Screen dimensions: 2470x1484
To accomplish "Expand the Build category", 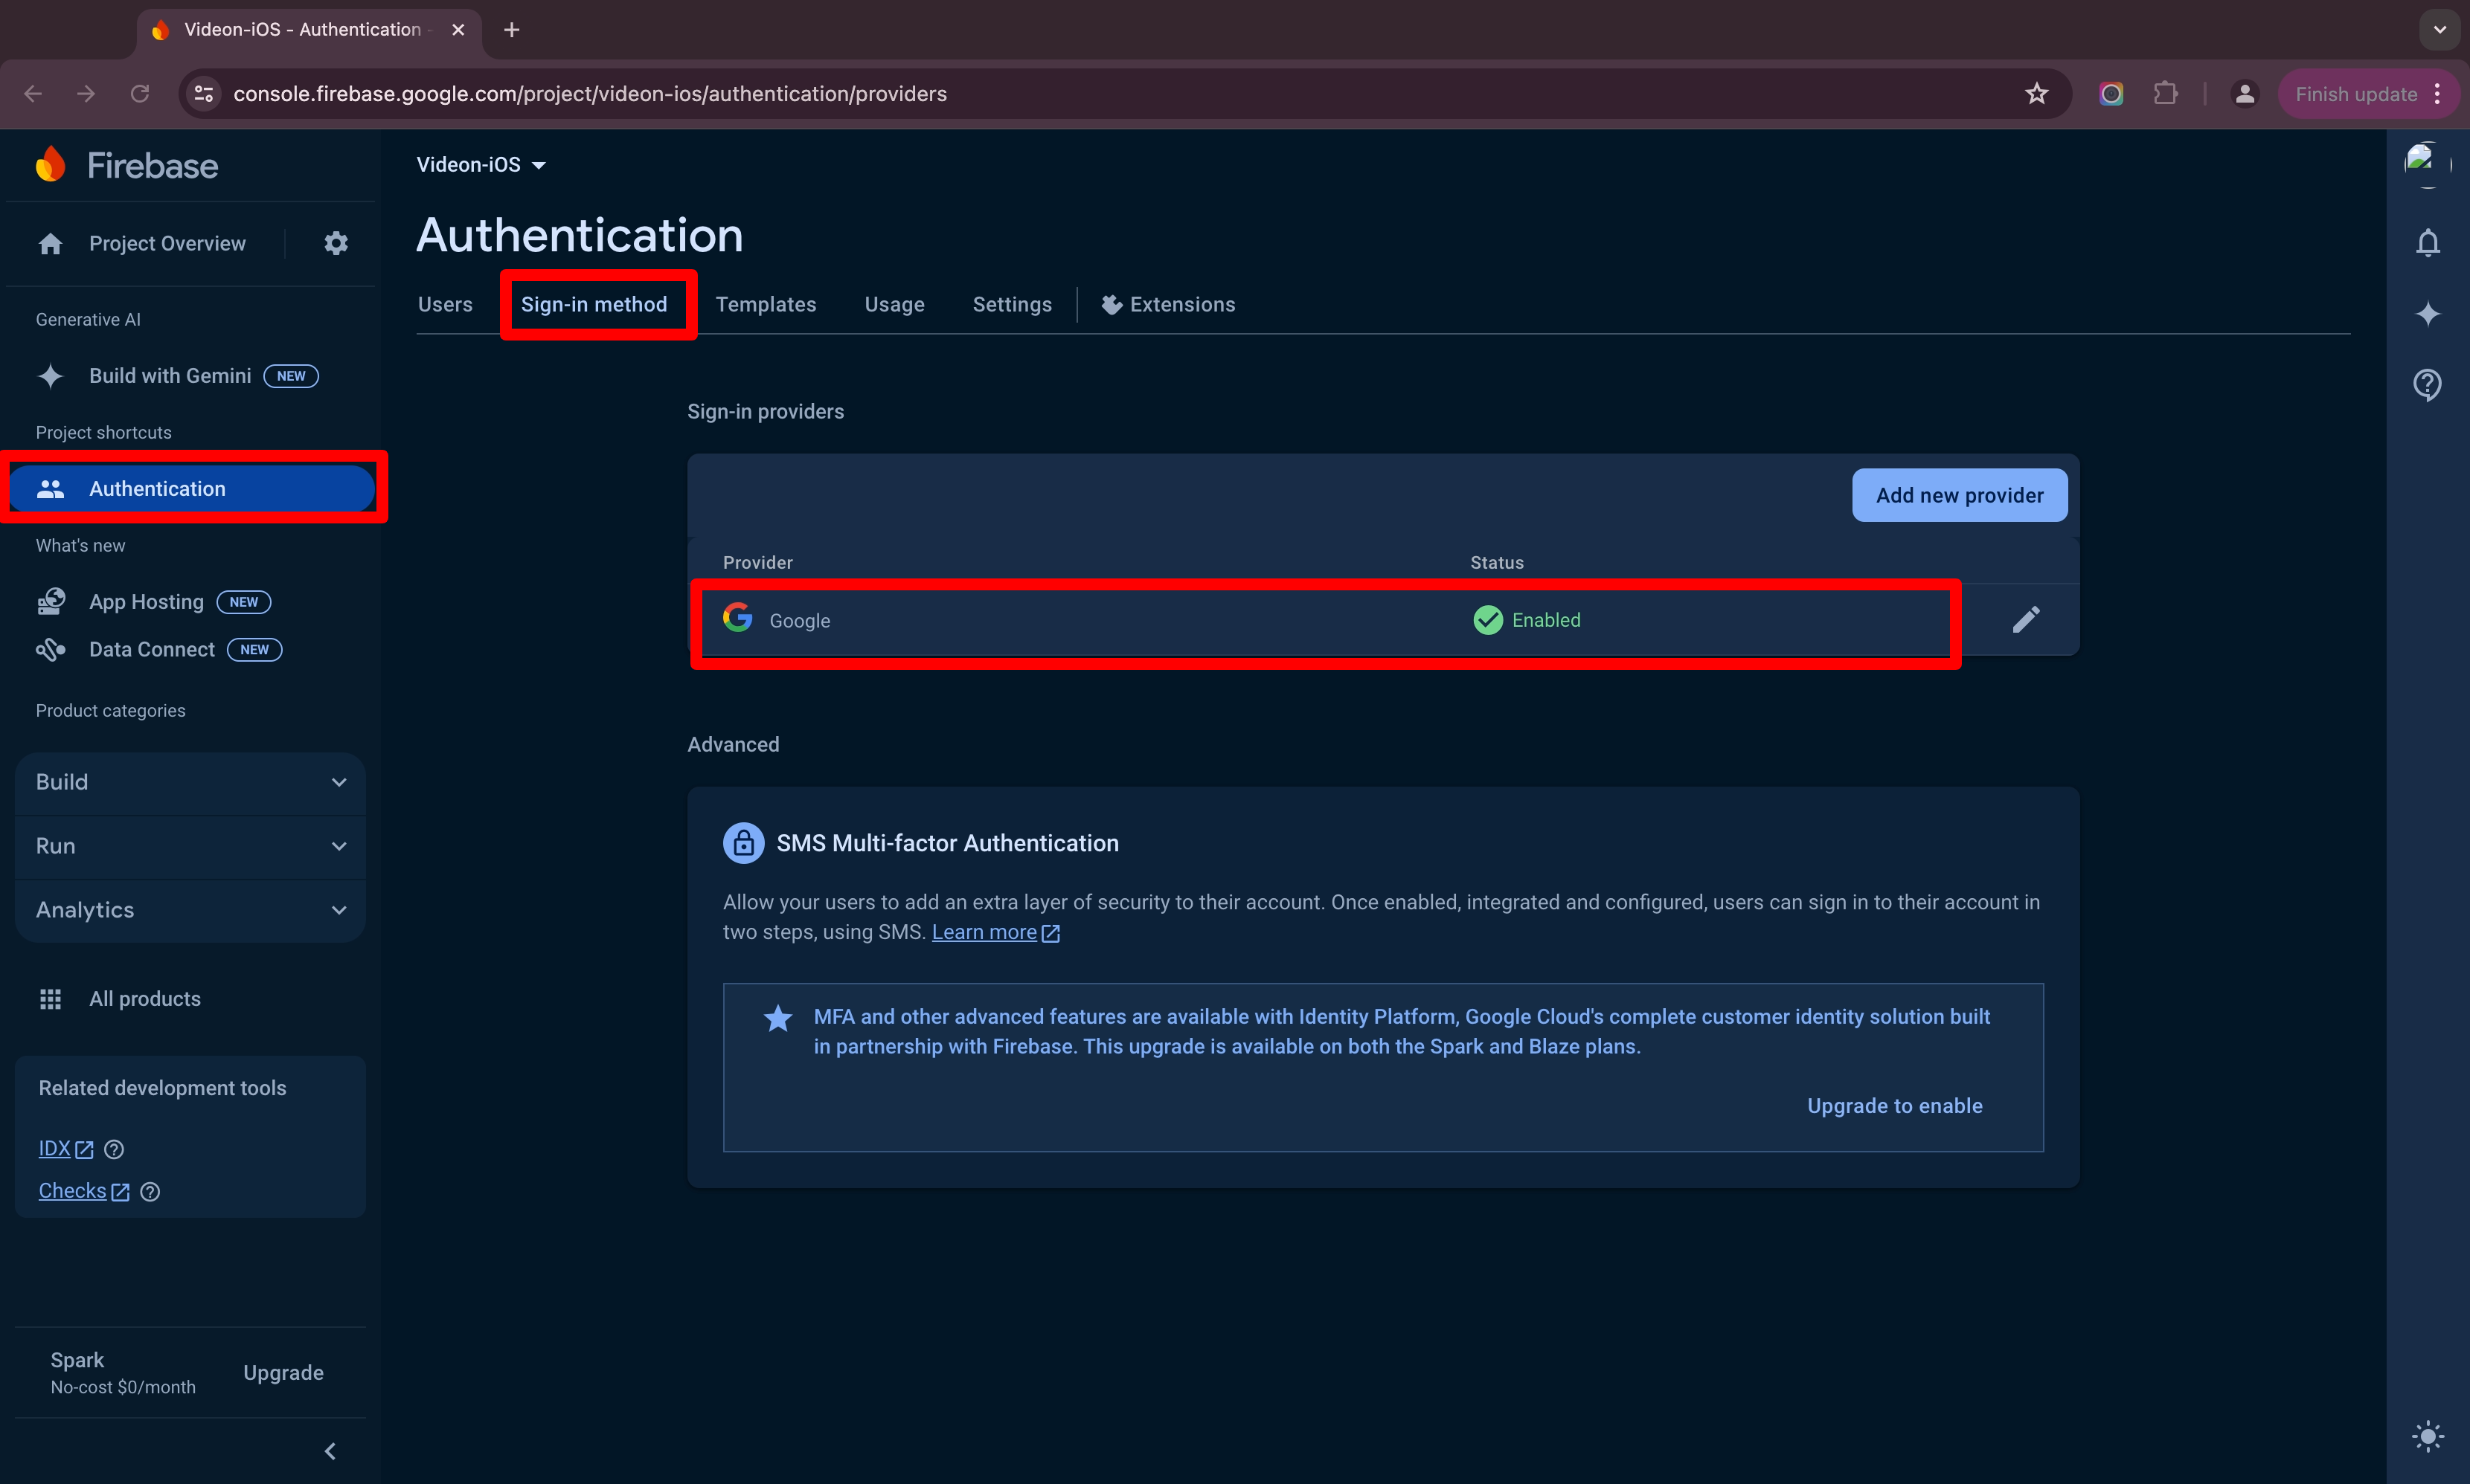I will point(190,782).
